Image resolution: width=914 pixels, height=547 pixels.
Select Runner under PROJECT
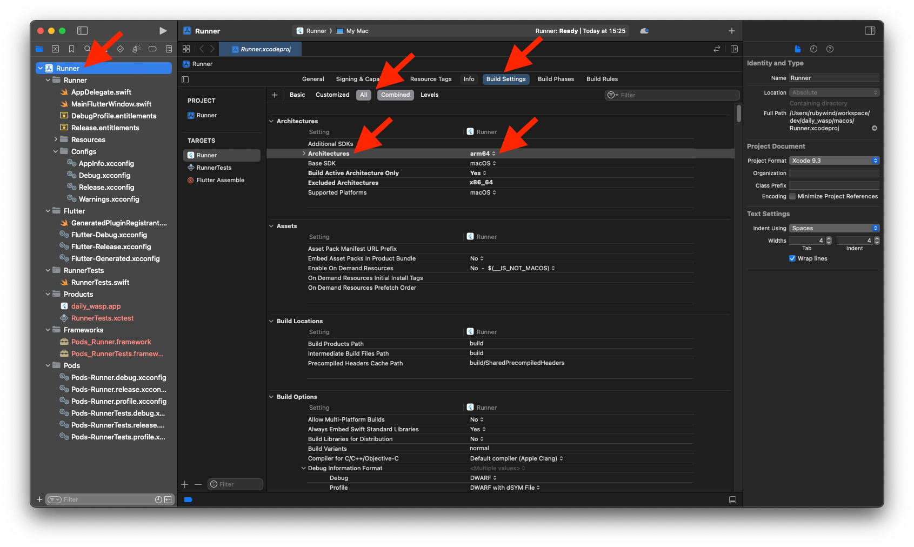[206, 115]
